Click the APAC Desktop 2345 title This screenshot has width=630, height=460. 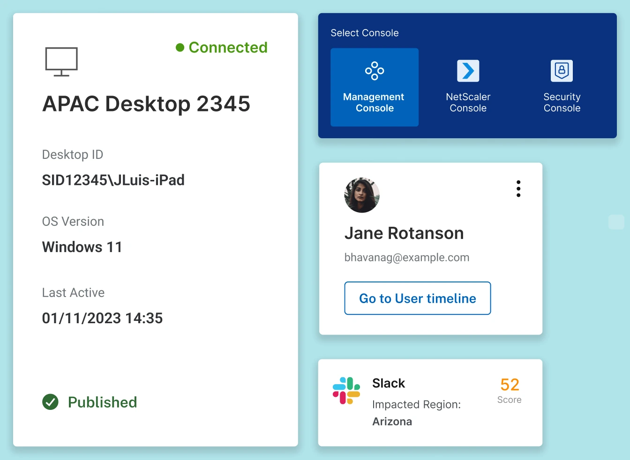click(x=146, y=104)
